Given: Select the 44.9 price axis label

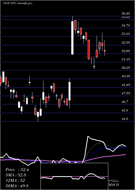Looking at the screenshot, I should [x=125, y=119].
